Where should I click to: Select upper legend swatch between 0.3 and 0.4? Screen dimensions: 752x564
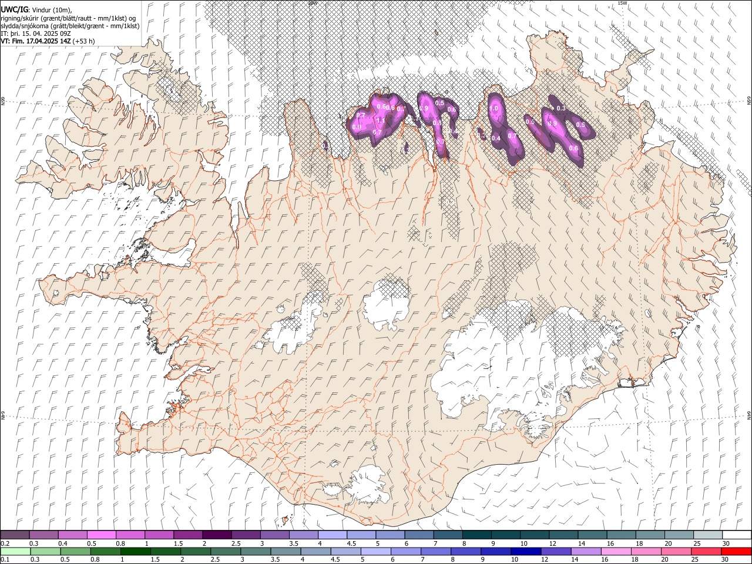(44, 535)
